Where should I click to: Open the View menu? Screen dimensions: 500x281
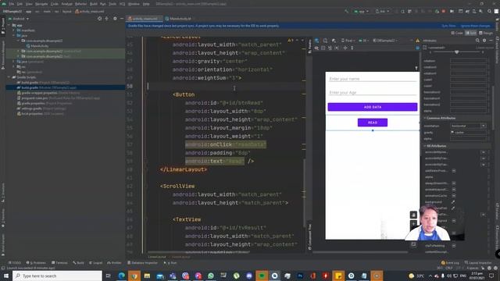pos(29,4)
